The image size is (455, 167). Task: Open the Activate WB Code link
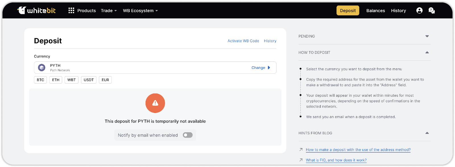(x=243, y=41)
